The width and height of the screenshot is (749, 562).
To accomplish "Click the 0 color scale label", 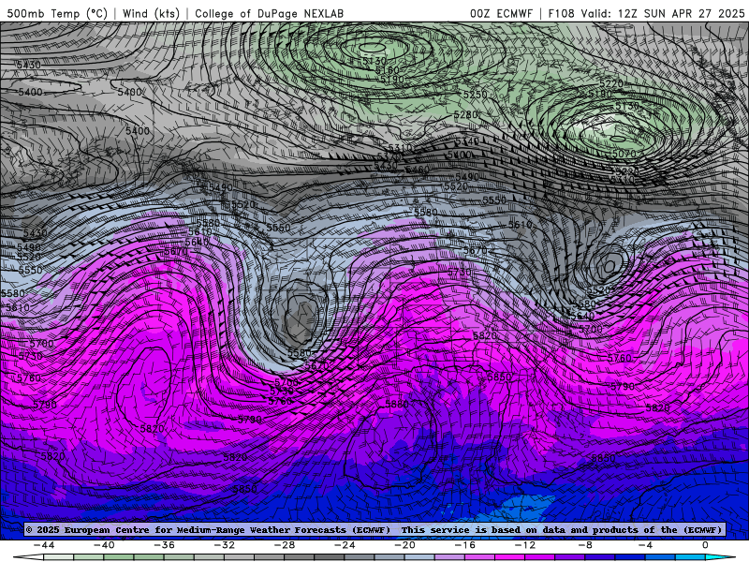I will [706, 545].
